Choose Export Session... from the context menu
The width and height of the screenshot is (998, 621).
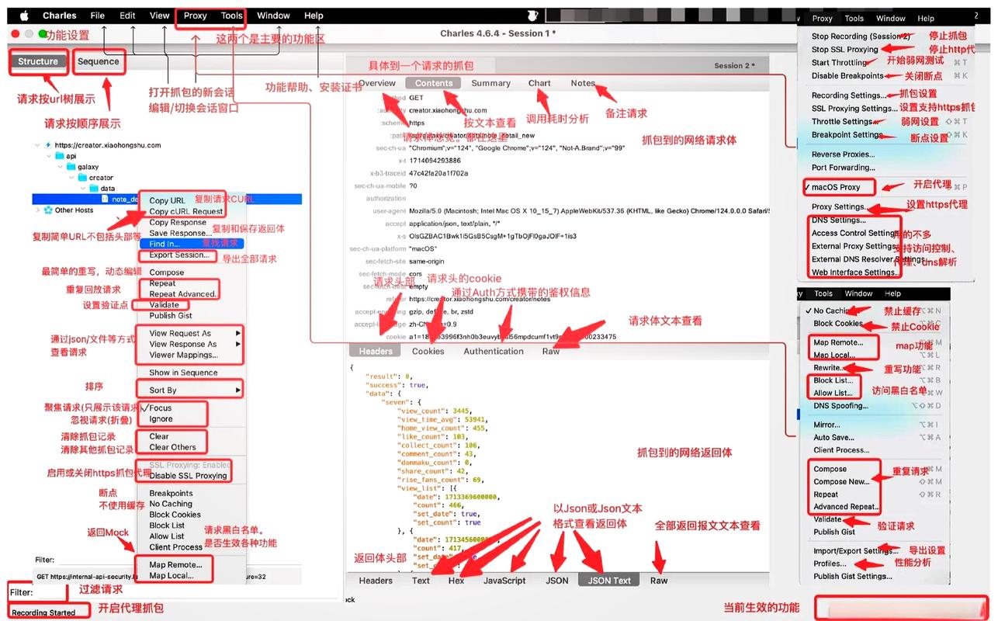click(x=179, y=255)
